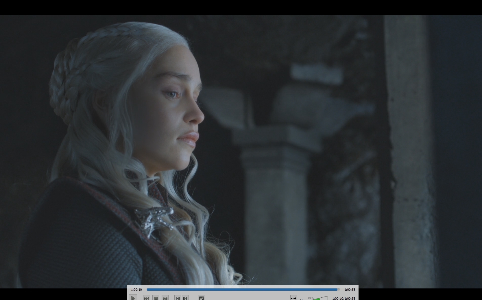
Task: Click the elapsed time 1:00:10 beside the seek bar
Action: tap(136, 290)
